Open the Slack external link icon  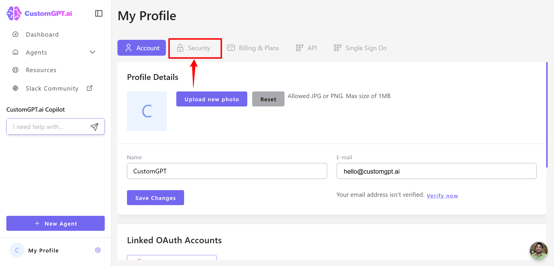point(90,88)
